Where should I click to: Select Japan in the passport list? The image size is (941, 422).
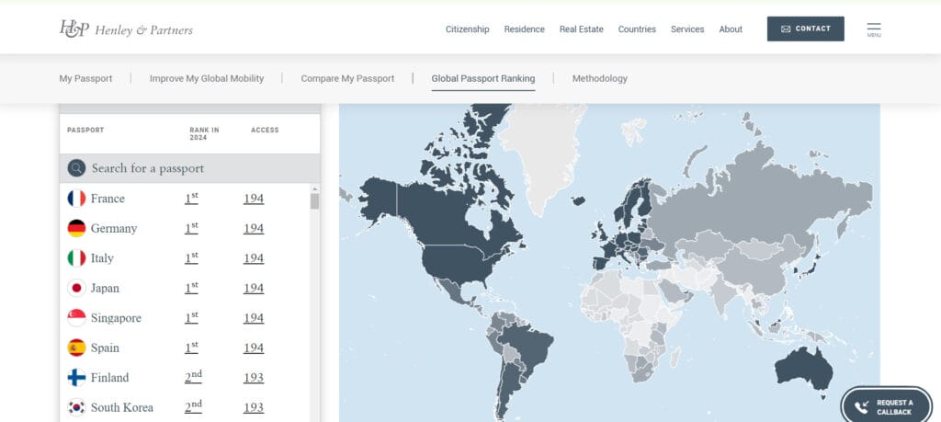pyautogui.click(x=105, y=288)
